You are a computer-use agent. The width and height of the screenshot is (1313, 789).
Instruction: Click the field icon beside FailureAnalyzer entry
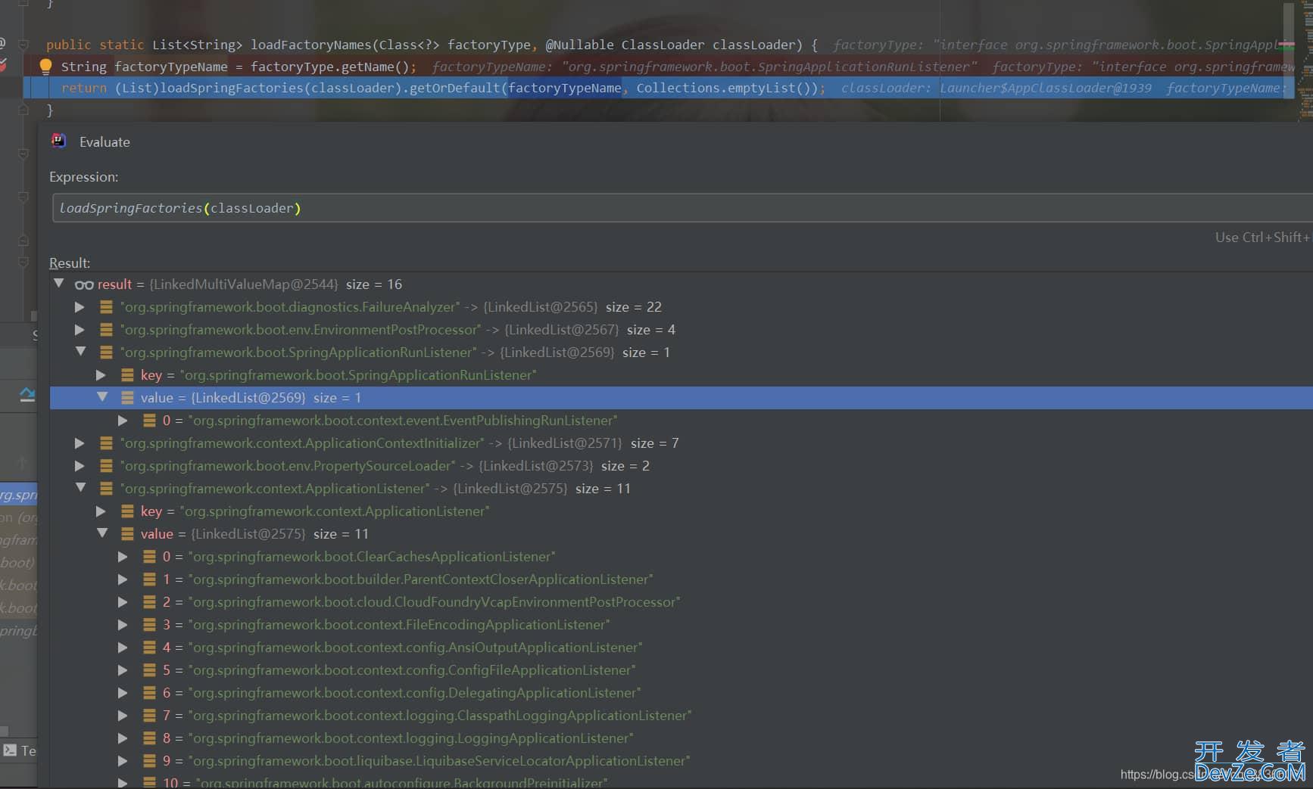tap(106, 307)
